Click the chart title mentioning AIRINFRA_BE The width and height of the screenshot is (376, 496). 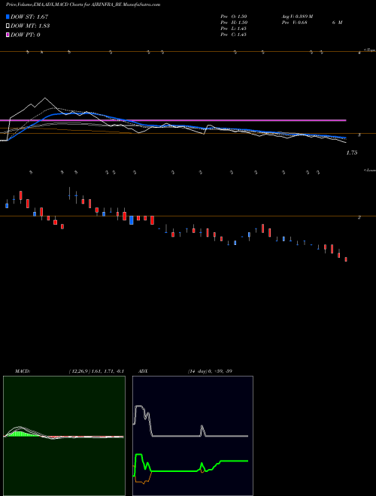(83, 5)
